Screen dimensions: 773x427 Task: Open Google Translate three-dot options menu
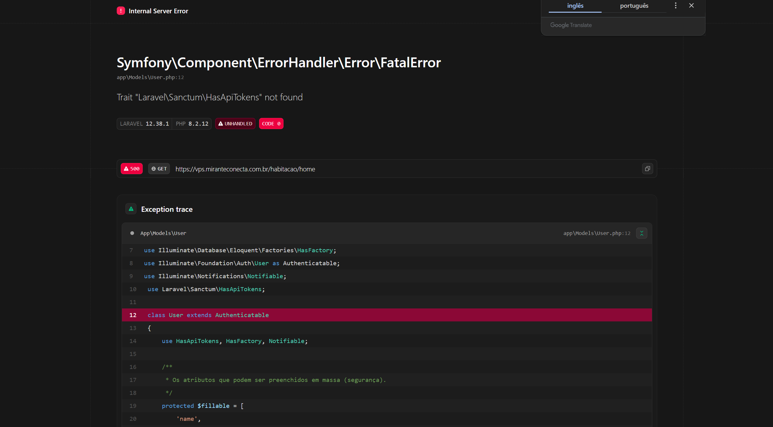[675, 6]
